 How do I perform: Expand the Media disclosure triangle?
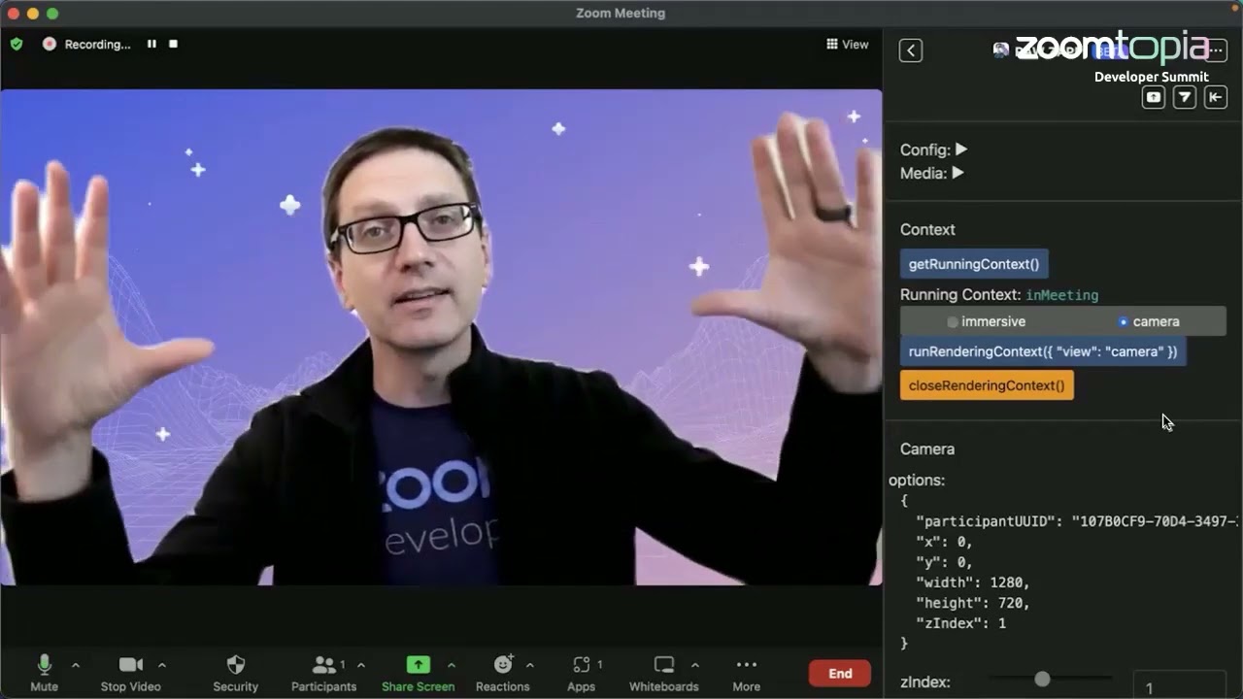pyautogui.click(x=957, y=173)
